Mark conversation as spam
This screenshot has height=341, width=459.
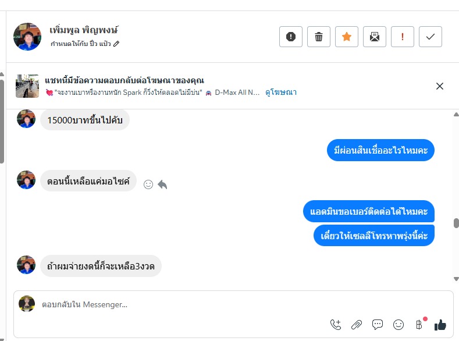291,37
